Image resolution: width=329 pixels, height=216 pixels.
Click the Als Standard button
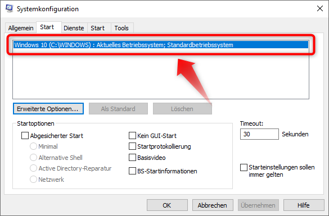[118, 109]
